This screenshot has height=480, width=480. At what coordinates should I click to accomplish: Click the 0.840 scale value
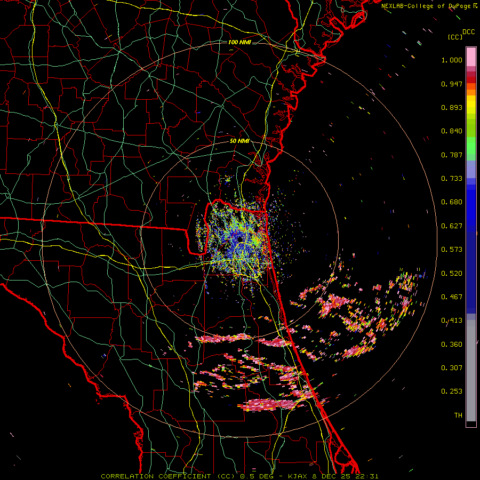pos(452,131)
